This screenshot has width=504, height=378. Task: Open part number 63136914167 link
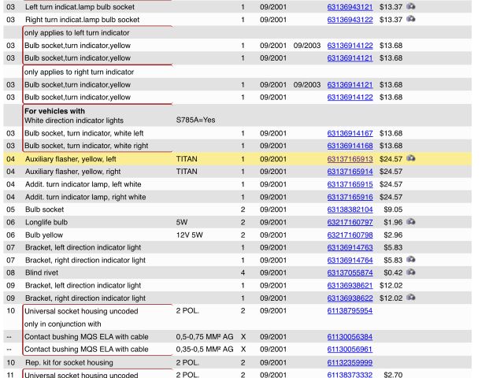click(x=350, y=134)
